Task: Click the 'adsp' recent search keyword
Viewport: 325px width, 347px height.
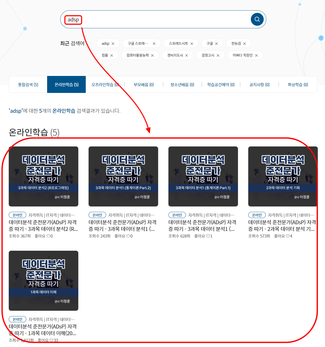Action: click(x=105, y=44)
